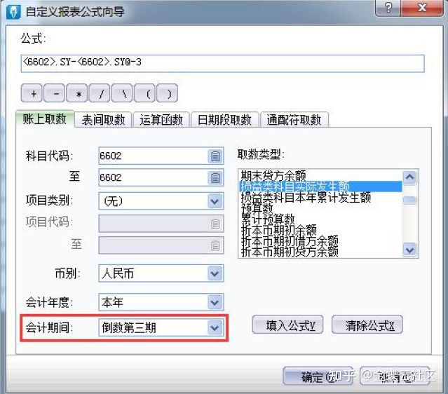
Task: Expand the 会计年度 本年 dropdown
Action: tap(215, 302)
